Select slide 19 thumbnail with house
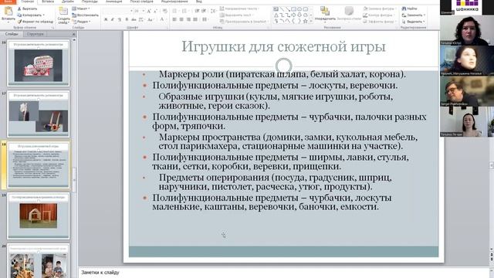This screenshot has height=278, width=494. (x=38, y=215)
